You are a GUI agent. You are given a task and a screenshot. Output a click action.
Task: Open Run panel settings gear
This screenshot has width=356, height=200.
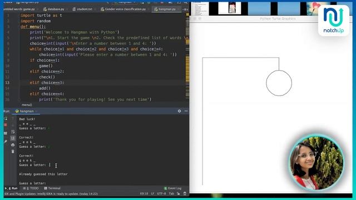pos(179,111)
